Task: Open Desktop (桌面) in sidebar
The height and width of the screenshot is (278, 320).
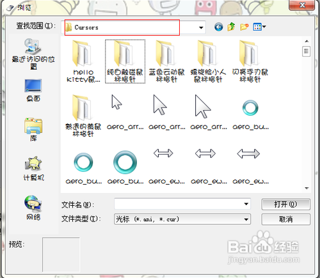Action: point(33,90)
